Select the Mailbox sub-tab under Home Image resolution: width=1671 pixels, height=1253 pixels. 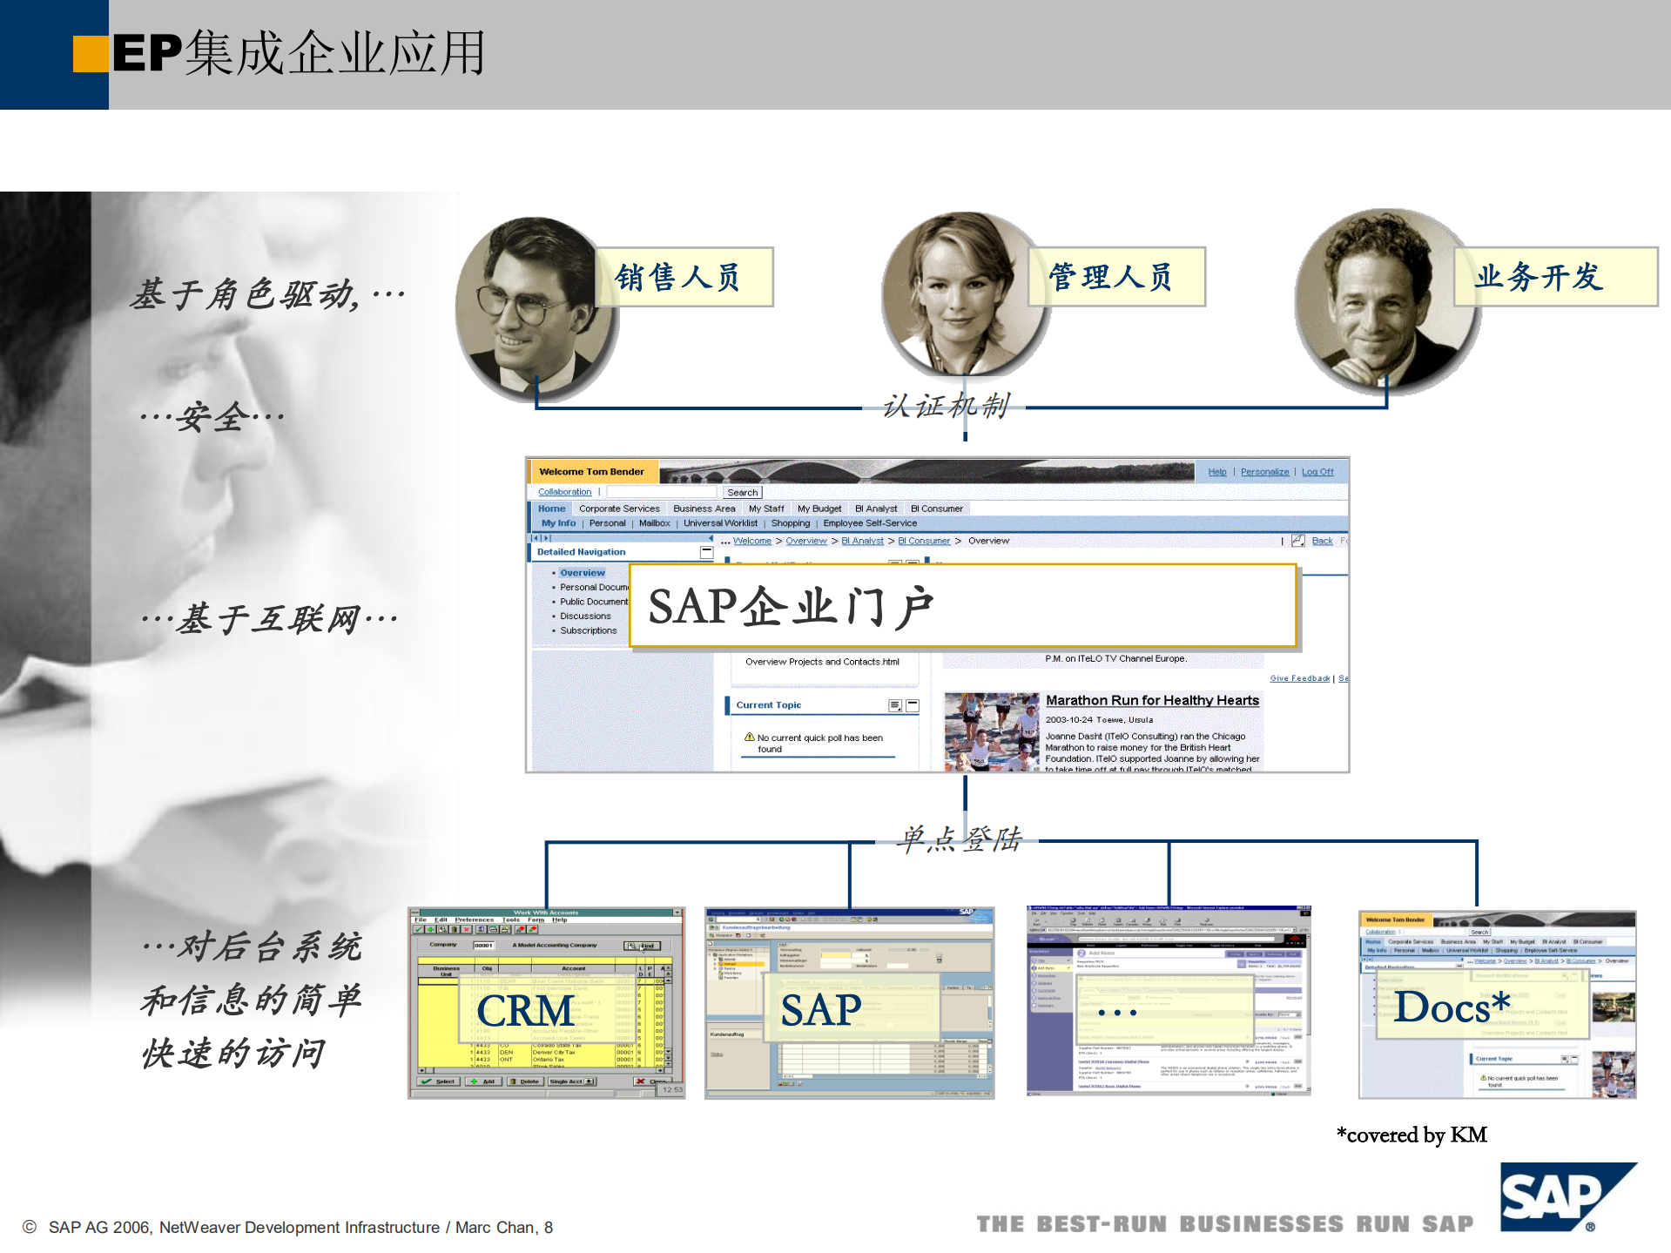654,522
